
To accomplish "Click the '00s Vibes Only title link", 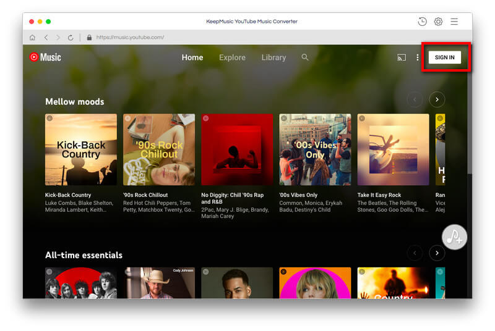I will pyautogui.click(x=298, y=195).
